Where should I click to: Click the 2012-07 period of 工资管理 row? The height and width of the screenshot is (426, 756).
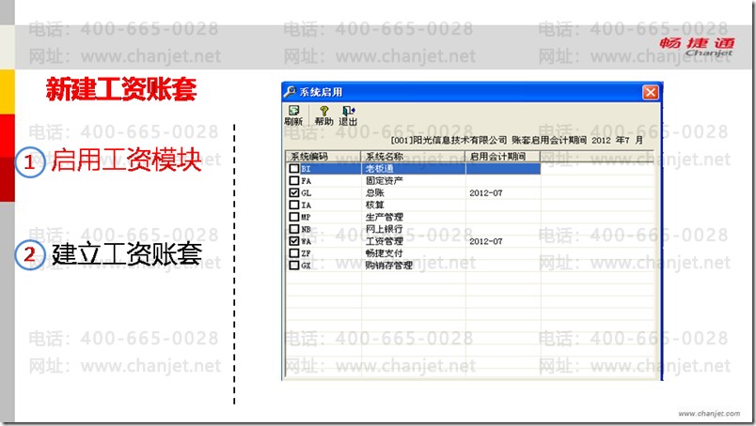click(x=486, y=241)
